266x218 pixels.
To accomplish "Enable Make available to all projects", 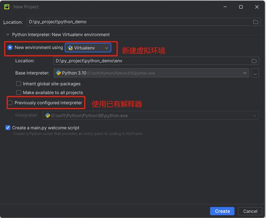I will [19, 92].
